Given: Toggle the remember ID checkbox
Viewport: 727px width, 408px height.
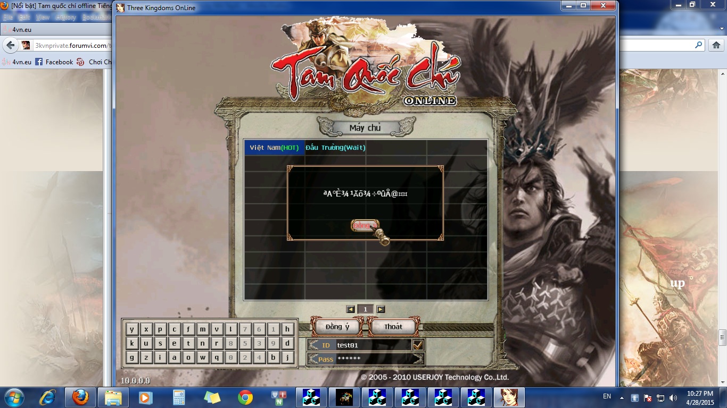Looking at the screenshot, I should [x=418, y=345].
